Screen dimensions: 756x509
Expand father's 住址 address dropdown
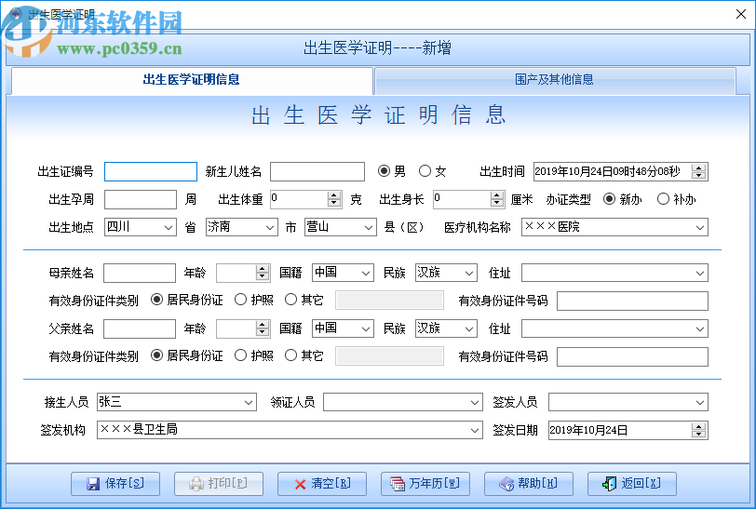700,328
